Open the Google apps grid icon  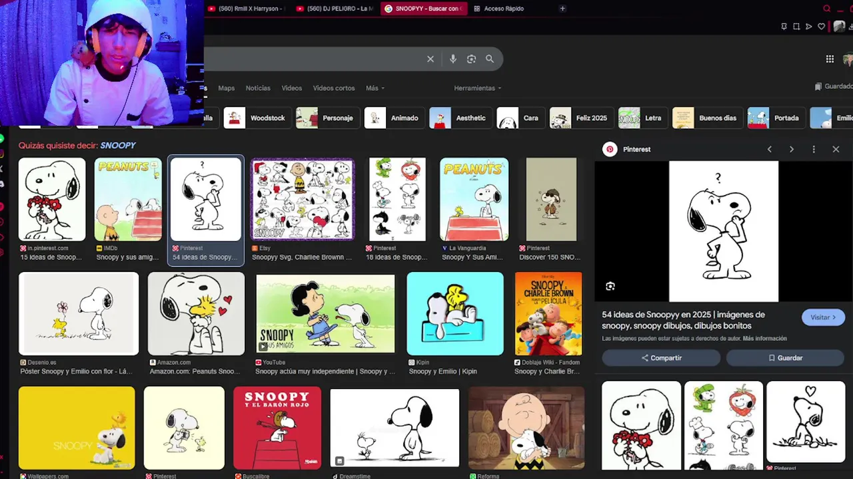830,59
